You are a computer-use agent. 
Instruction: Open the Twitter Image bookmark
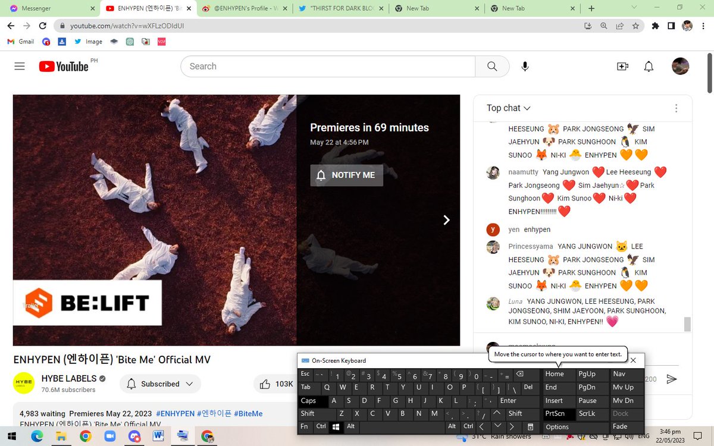88,42
